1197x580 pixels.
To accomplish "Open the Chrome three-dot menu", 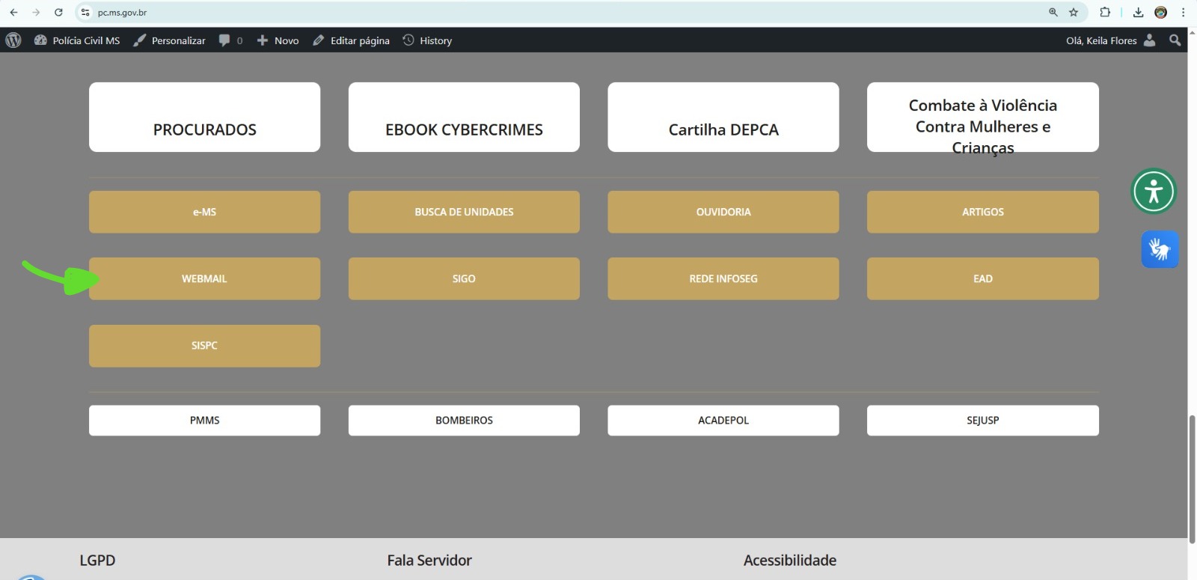I will [x=1183, y=12].
